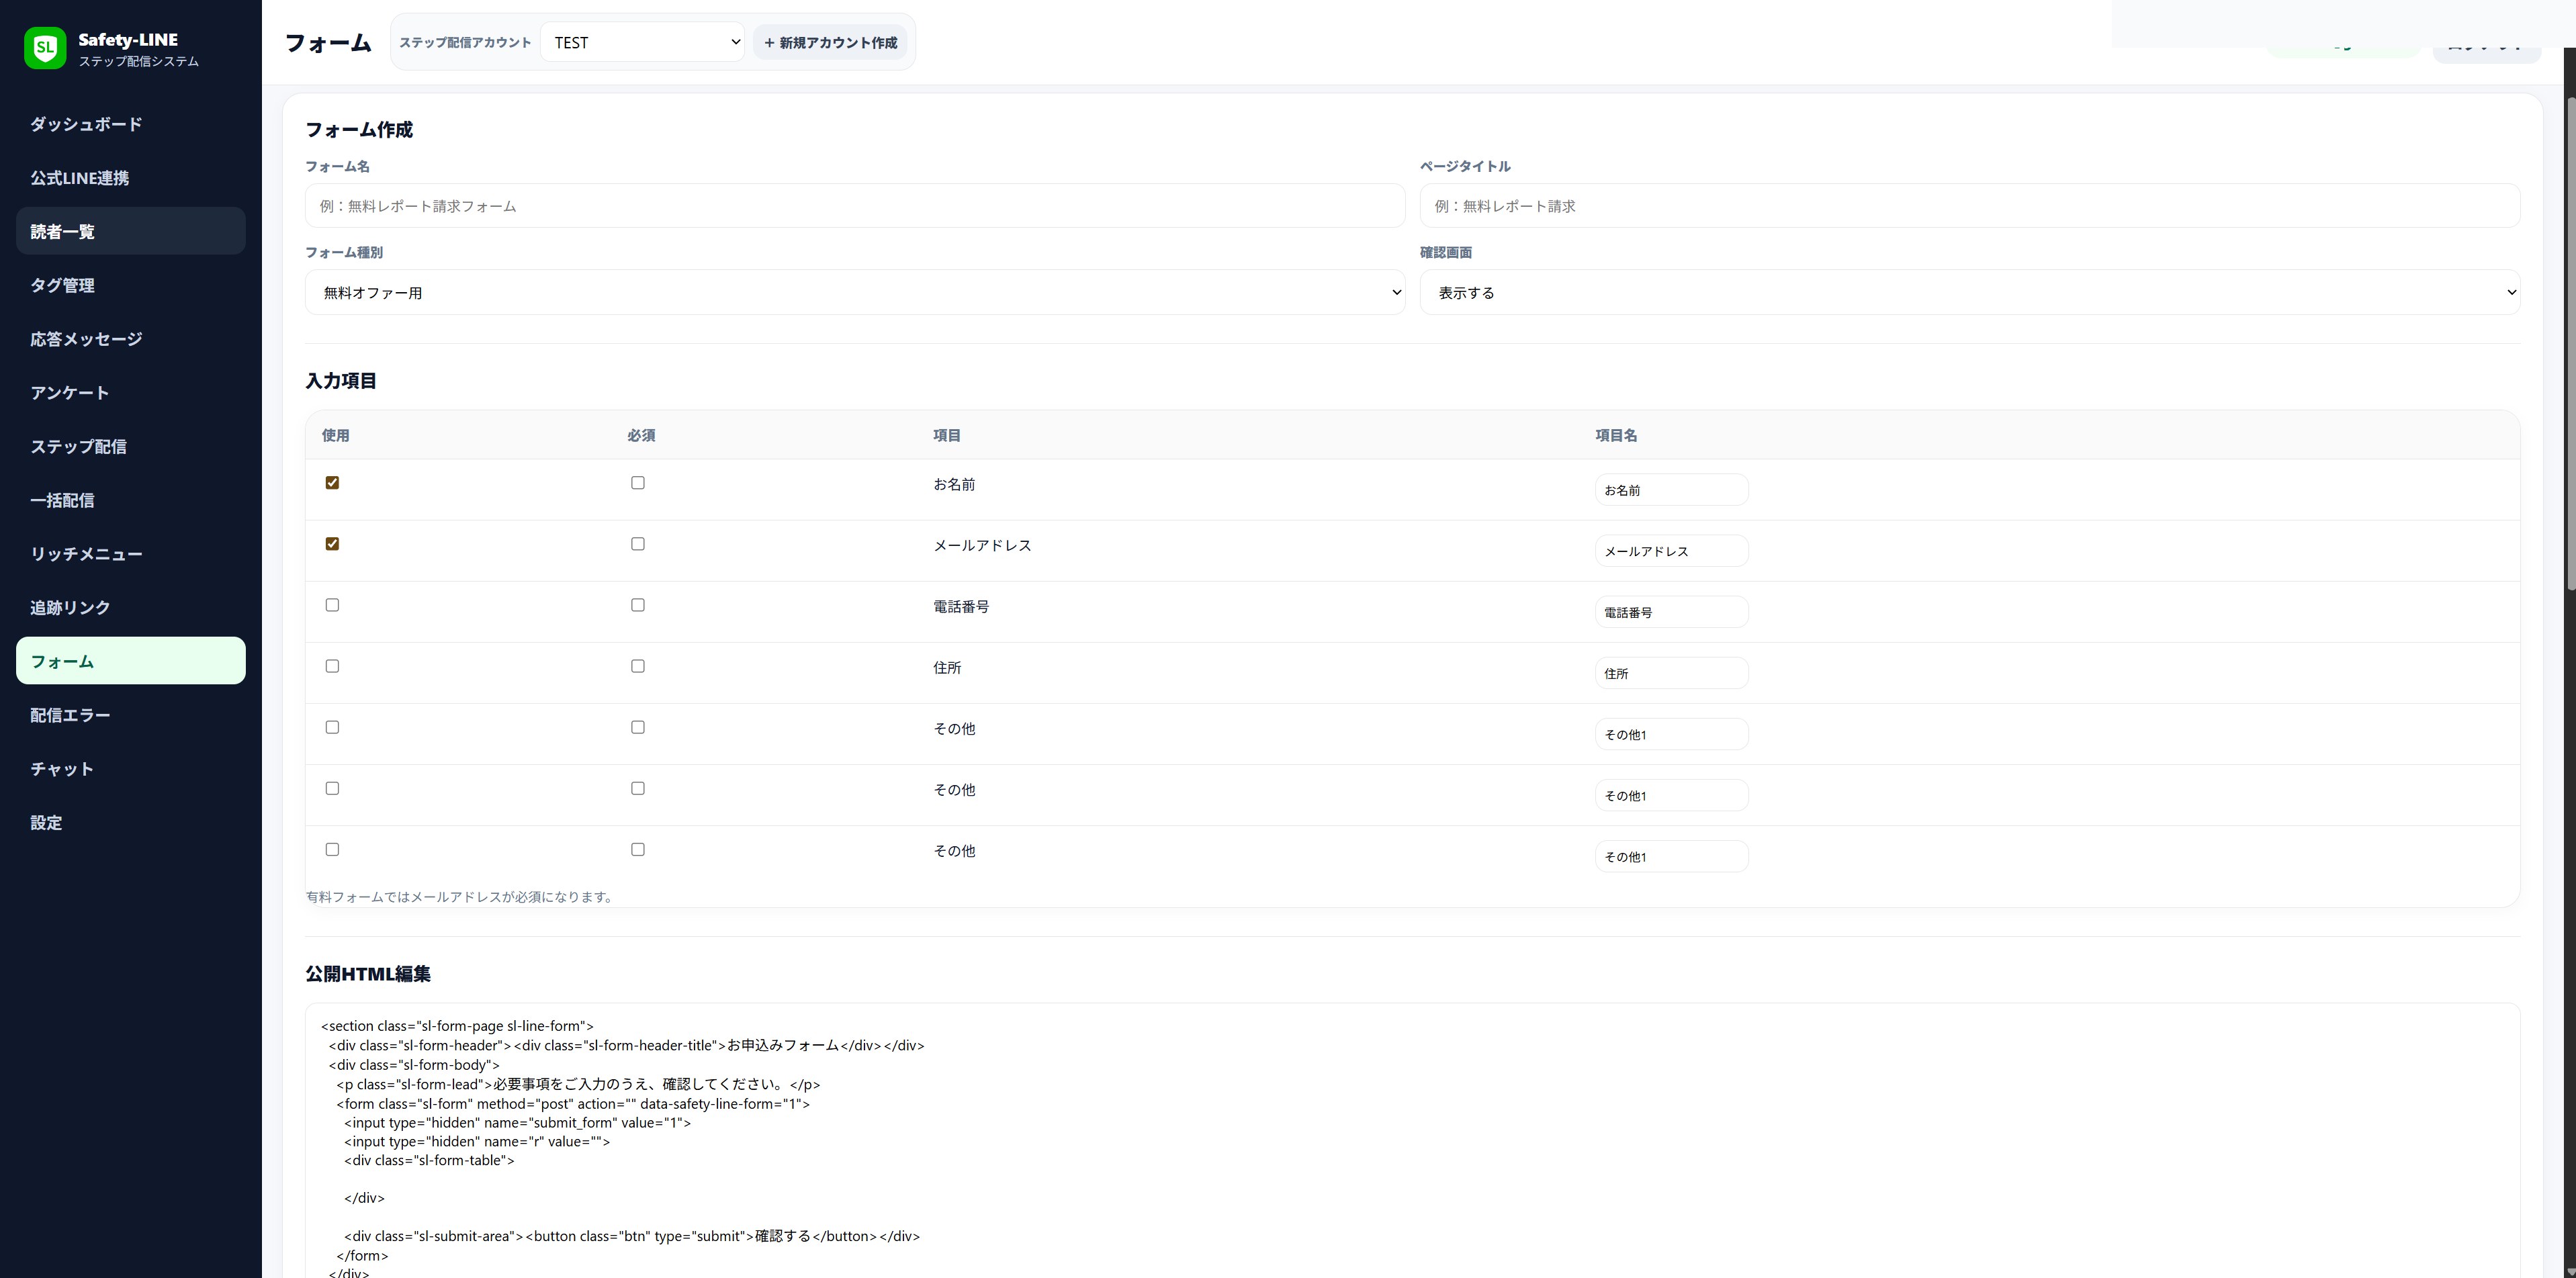Image resolution: width=2576 pixels, height=1278 pixels.
Task: Click the フォーム名 input field
Action: click(x=855, y=206)
